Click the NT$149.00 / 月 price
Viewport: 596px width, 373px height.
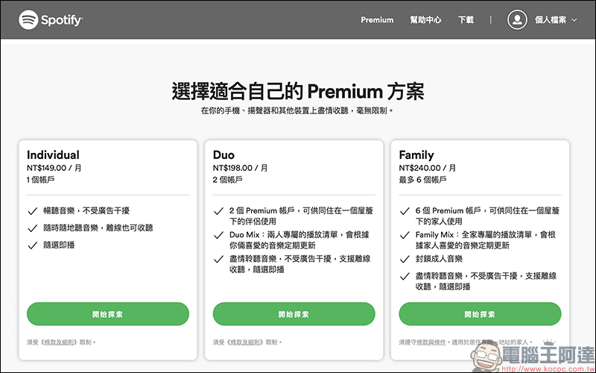point(54,168)
